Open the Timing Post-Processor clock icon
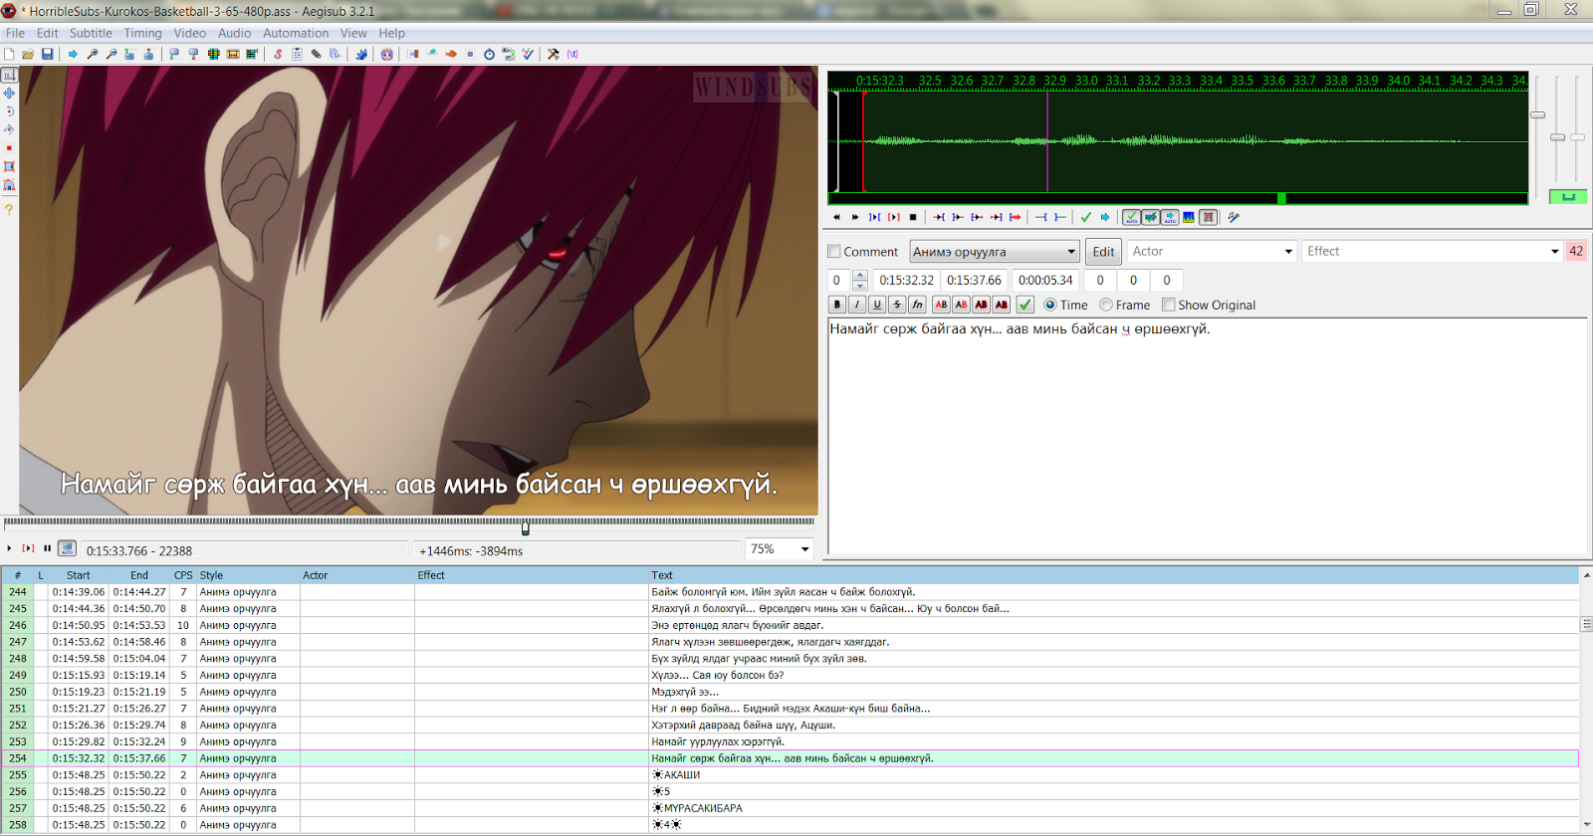This screenshot has height=836, width=1593. point(489,54)
